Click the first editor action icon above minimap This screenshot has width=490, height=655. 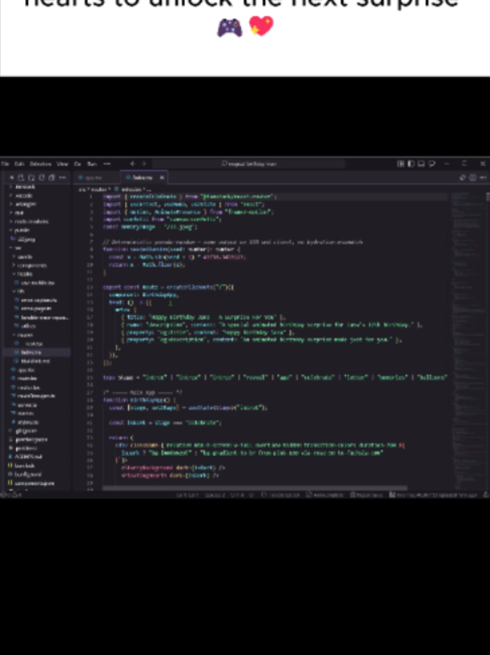[463, 178]
